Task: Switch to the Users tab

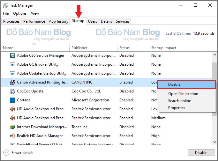Action: pyautogui.click(x=93, y=21)
